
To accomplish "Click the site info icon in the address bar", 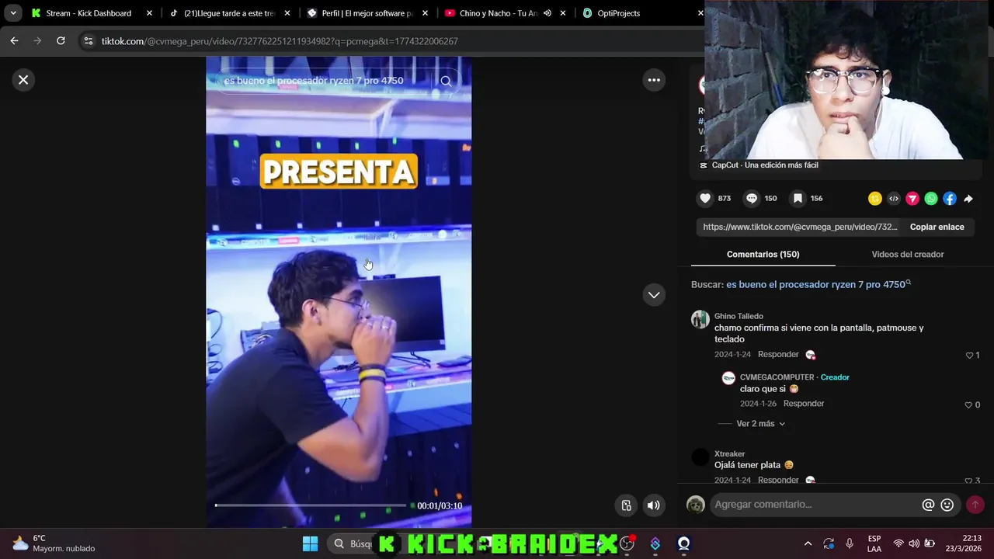I will tap(88, 41).
